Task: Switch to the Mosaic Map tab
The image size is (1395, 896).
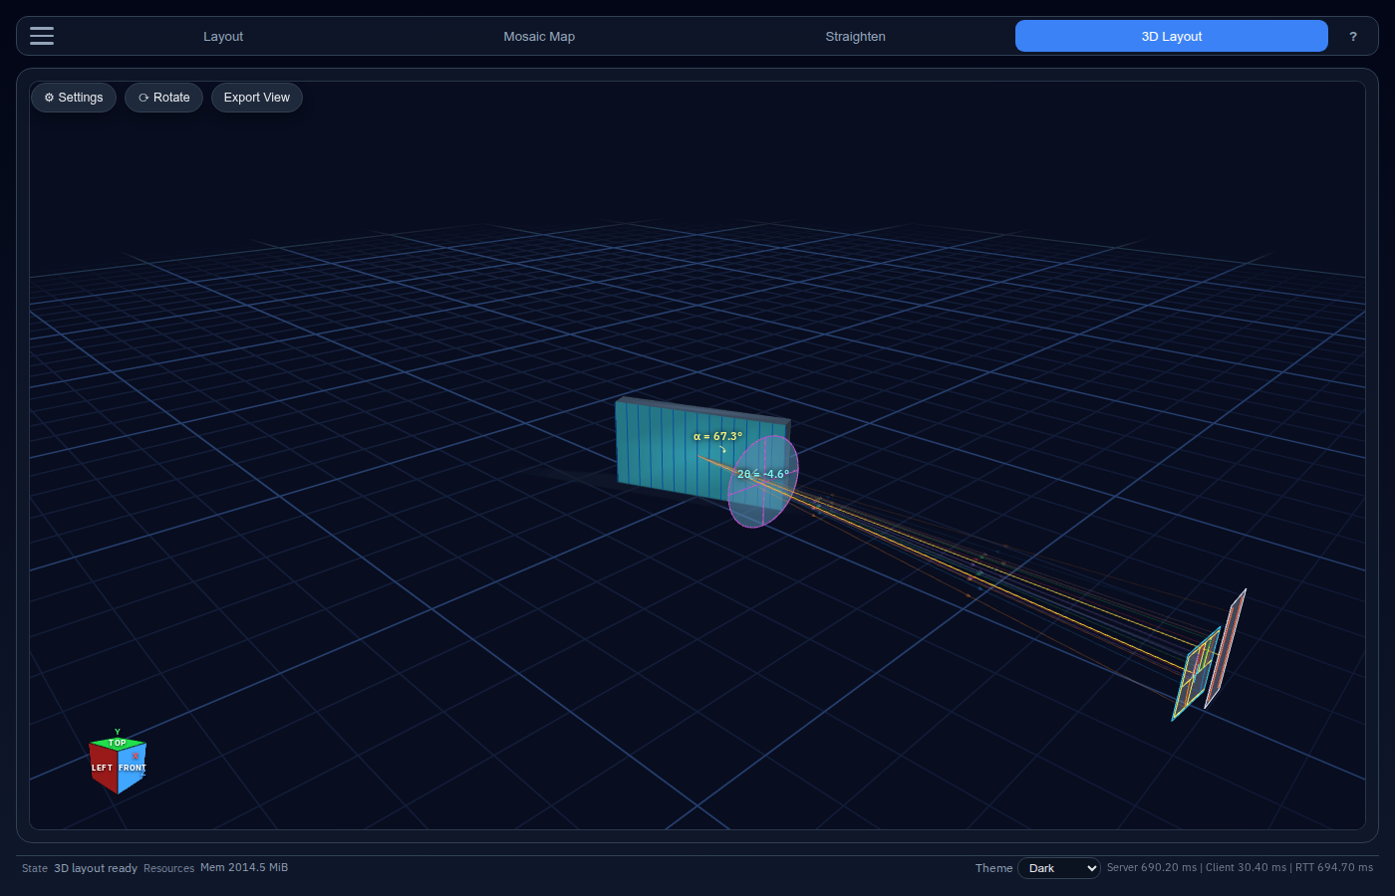Action: pos(539,36)
